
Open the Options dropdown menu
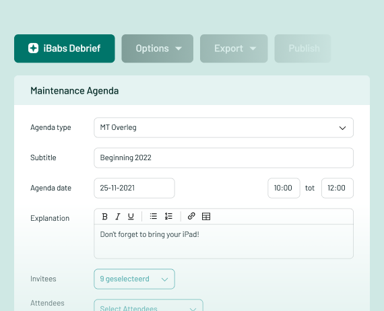click(158, 48)
